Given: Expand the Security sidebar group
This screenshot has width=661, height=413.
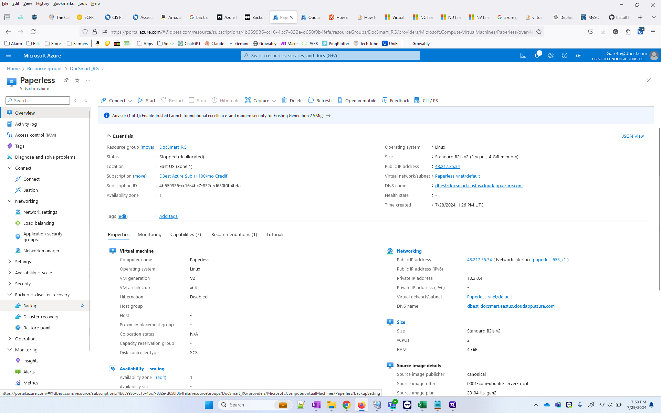Looking at the screenshot, I should [10, 284].
